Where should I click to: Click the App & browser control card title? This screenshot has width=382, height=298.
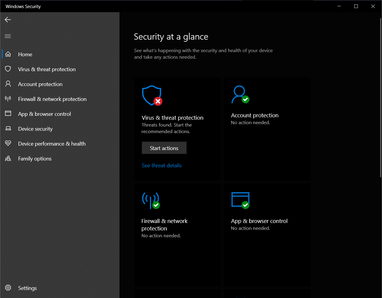click(x=259, y=221)
